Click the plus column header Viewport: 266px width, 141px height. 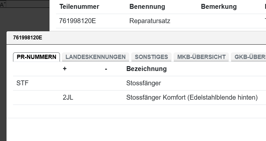tap(64, 69)
